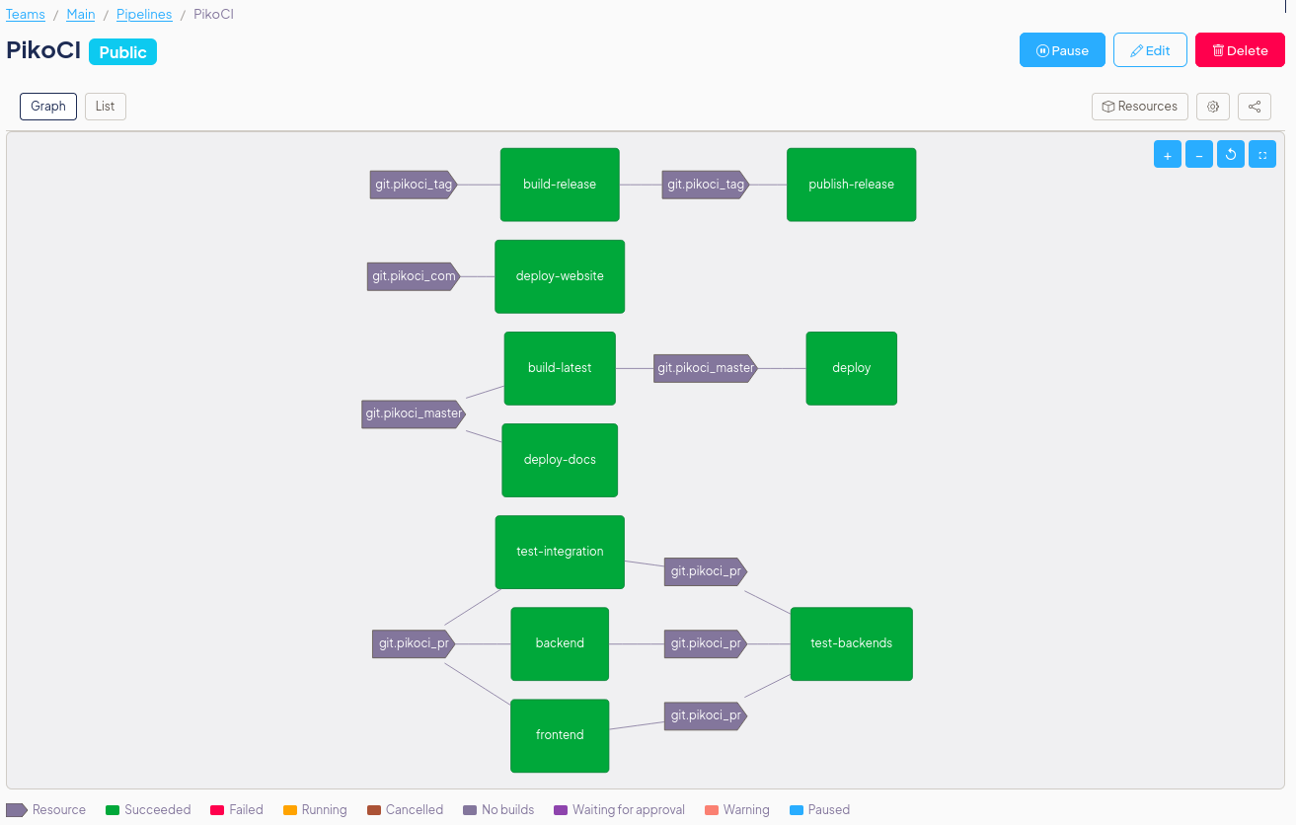Screen dimensions: 1296x825
Task: Open the Resources panel
Action: tap(1140, 107)
